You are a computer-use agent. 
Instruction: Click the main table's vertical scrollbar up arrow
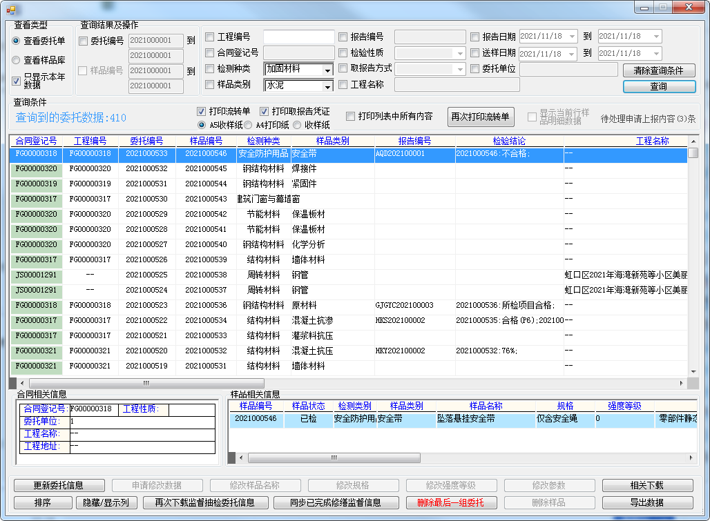(x=693, y=140)
